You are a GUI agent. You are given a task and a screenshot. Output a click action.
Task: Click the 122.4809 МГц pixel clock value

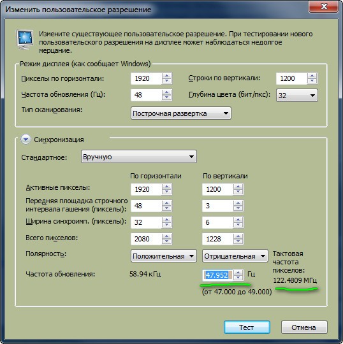[x=295, y=280]
